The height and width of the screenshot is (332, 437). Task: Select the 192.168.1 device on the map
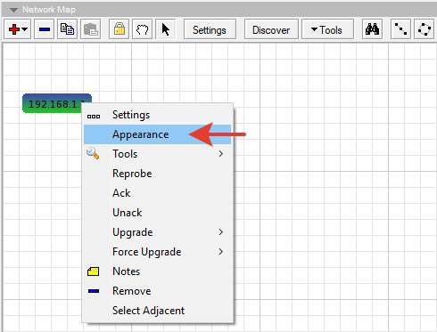click(53, 103)
